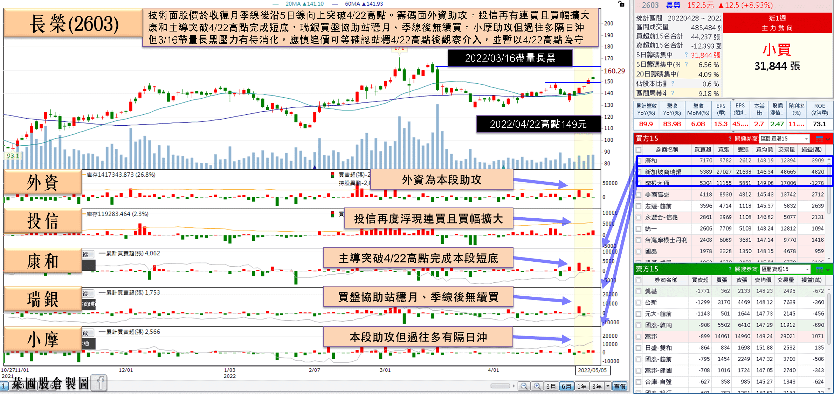
Task: Click the Facebook icon at chart bottom
Action: pos(99,383)
